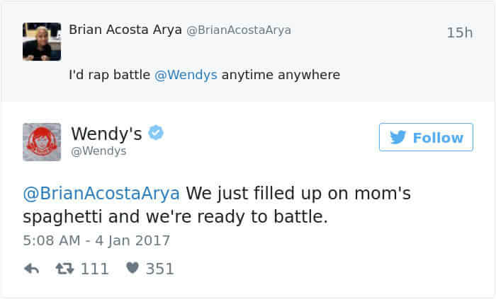Open the Brian Acosta Arya display name
Screen dimensions: 496x299
click(125, 30)
